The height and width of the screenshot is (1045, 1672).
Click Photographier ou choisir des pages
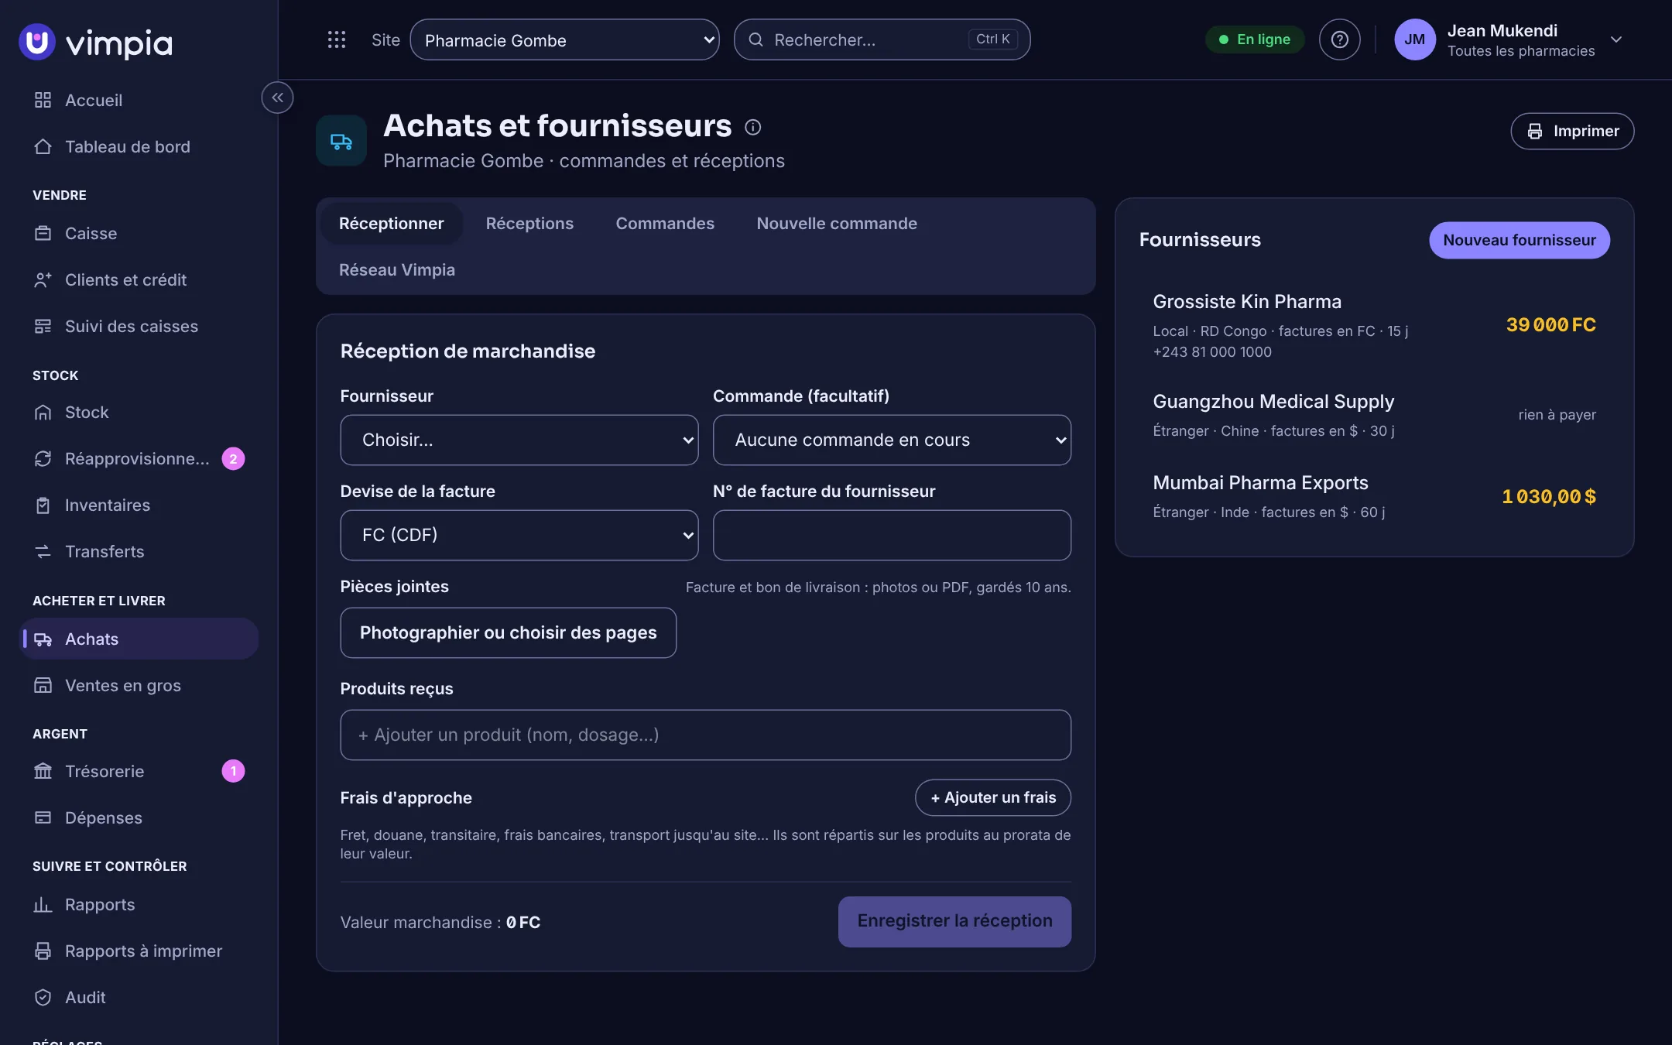click(x=508, y=632)
